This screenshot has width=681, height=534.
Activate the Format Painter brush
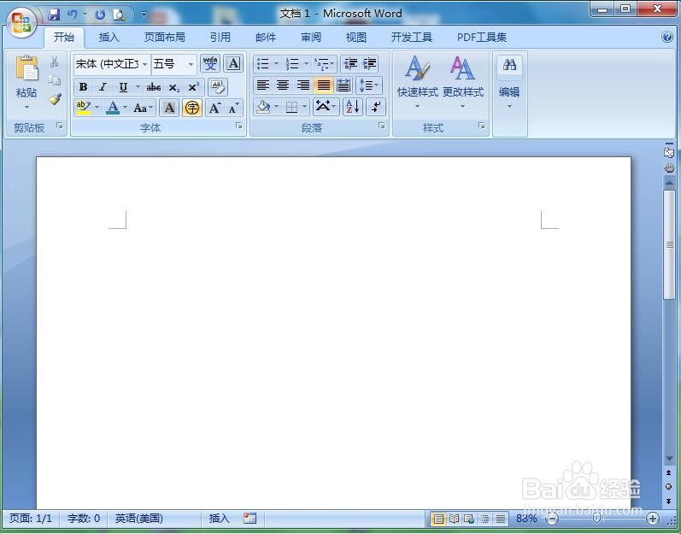(55, 99)
